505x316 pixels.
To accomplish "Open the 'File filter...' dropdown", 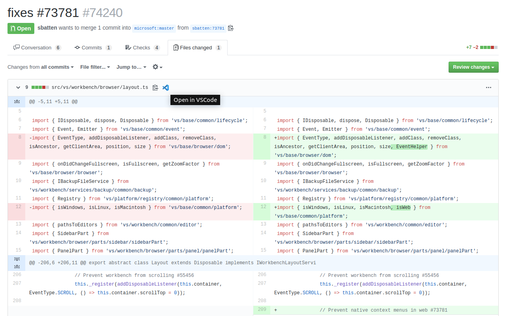I will click(95, 67).
